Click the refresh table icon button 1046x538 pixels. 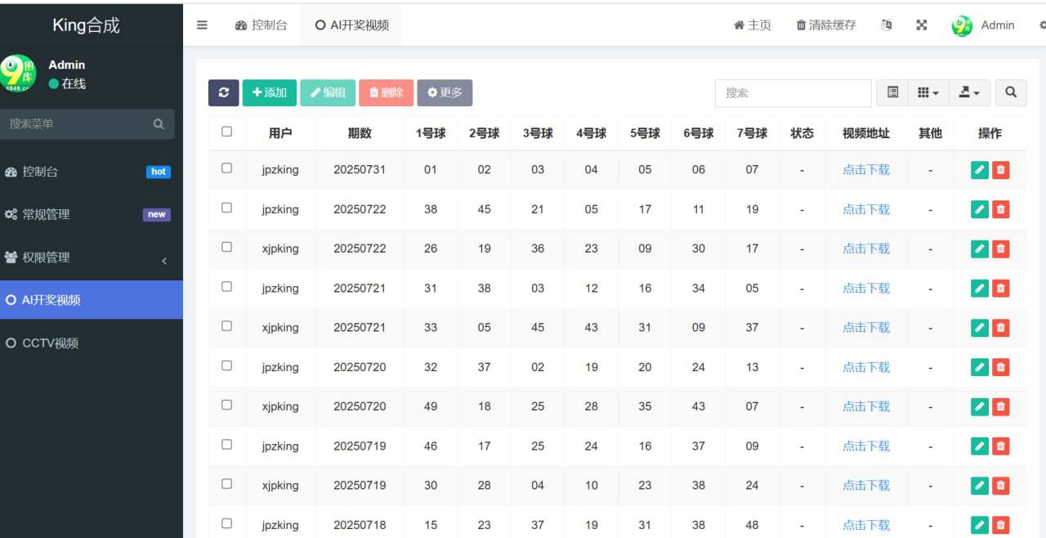(x=223, y=92)
